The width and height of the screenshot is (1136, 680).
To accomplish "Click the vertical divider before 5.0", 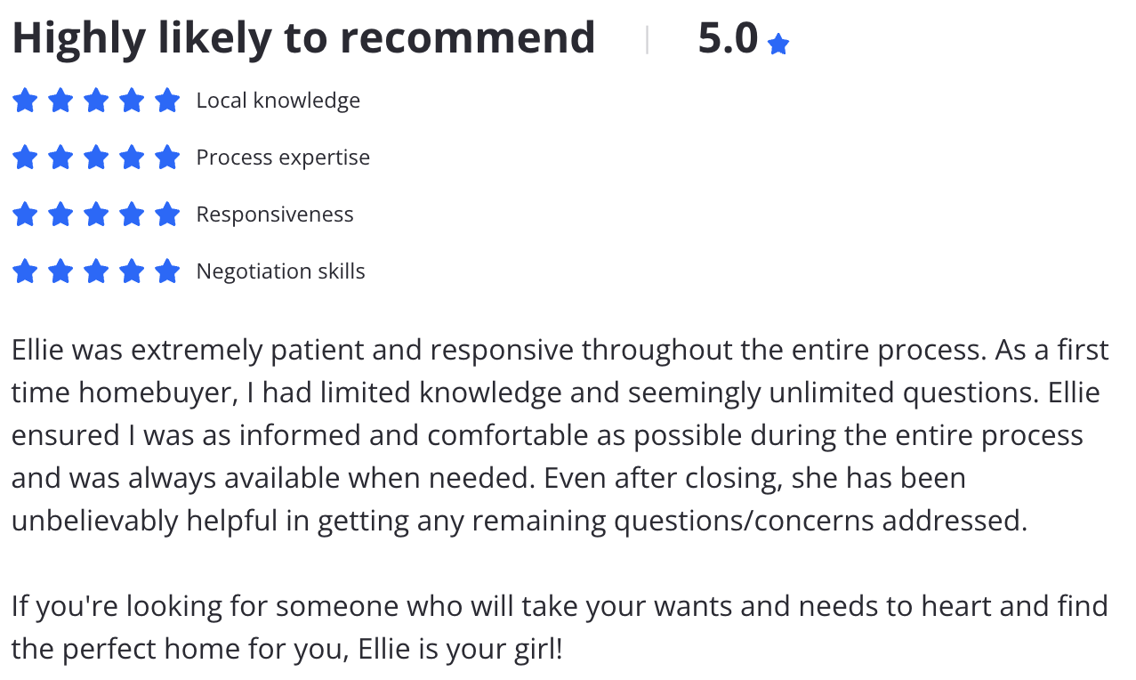I will tap(647, 40).
